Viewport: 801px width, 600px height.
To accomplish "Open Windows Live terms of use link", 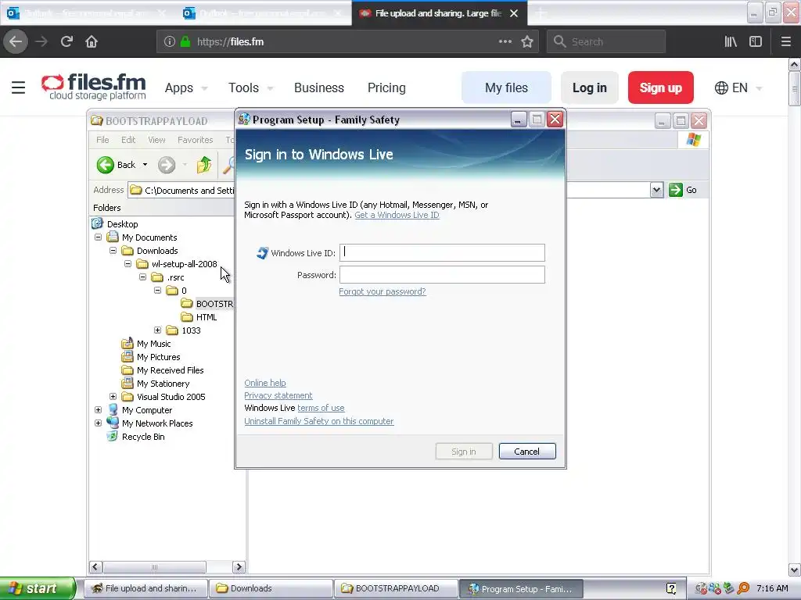I will (321, 408).
